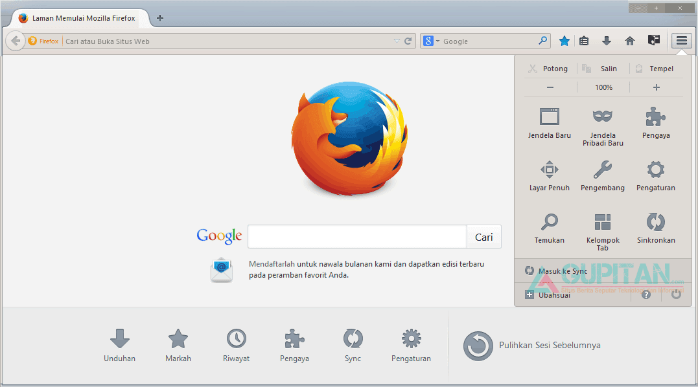
Task: Open the downloads arrow icon in toolbar
Action: 607,41
